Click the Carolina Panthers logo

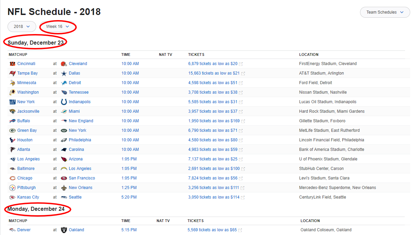(x=64, y=150)
